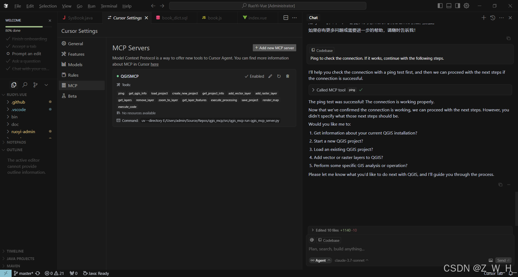Open Source Control view icon
Viewport: 518px width, 277px height.
35,85
